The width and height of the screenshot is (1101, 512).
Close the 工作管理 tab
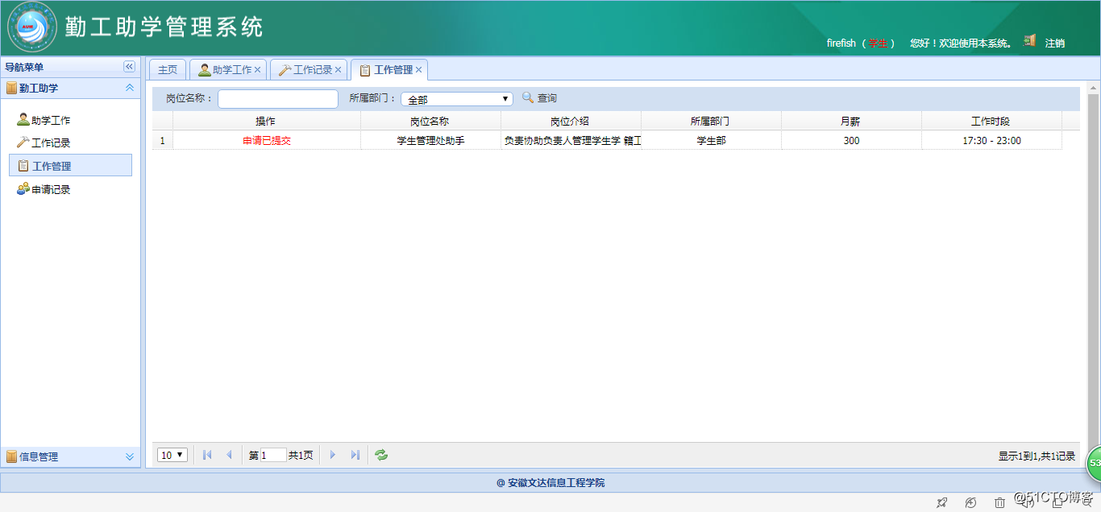(418, 70)
